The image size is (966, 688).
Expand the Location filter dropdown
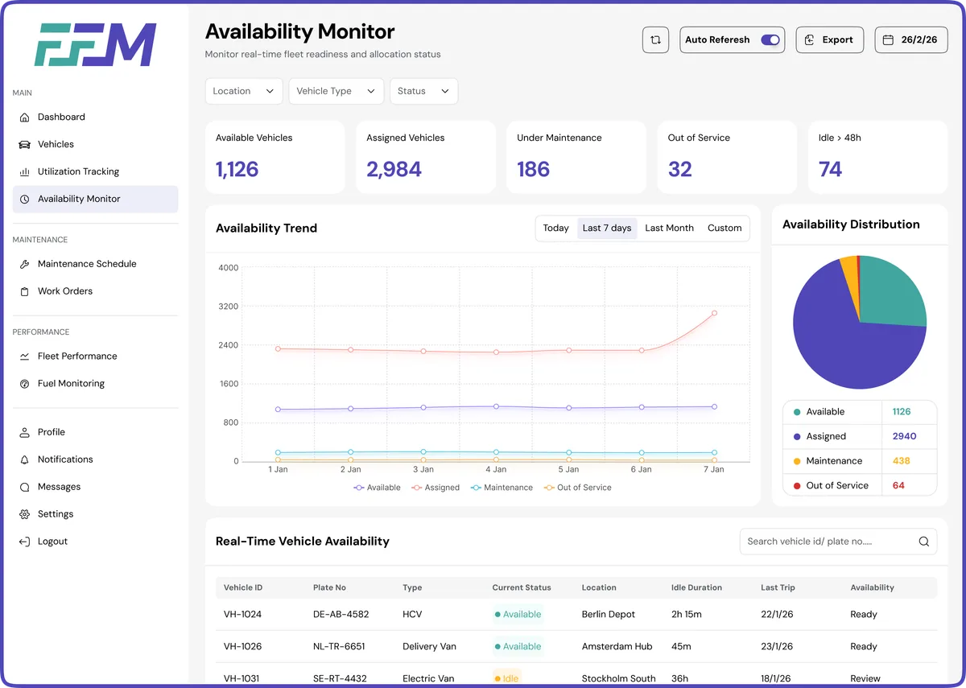(243, 91)
